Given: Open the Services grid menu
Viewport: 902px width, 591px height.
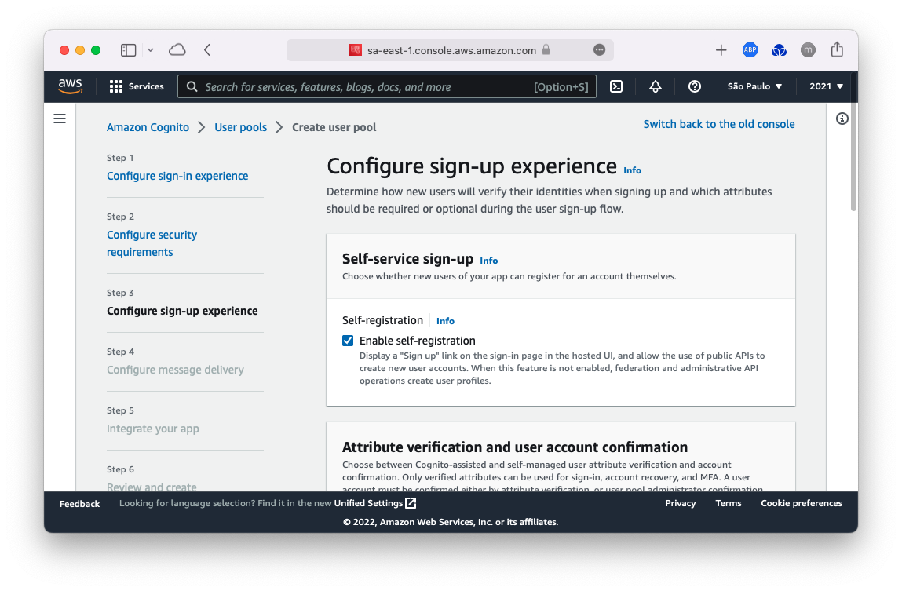Looking at the screenshot, I should click(116, 86).
